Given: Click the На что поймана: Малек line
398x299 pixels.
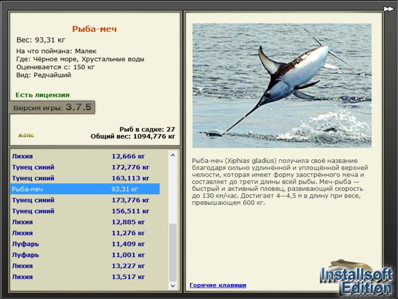Looking at the screenshot, I should coord(56,51).
